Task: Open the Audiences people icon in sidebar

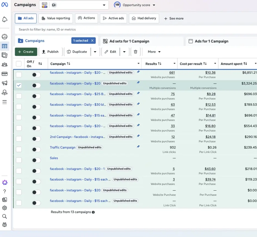Action: (x=5, y=65)
